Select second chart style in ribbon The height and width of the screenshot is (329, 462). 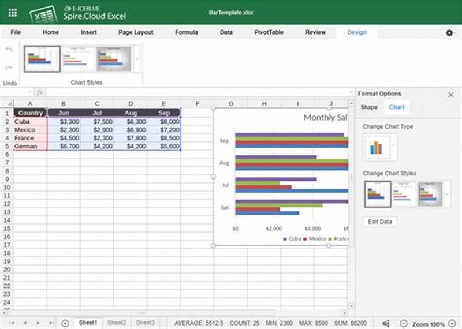(x=79, y=59)
